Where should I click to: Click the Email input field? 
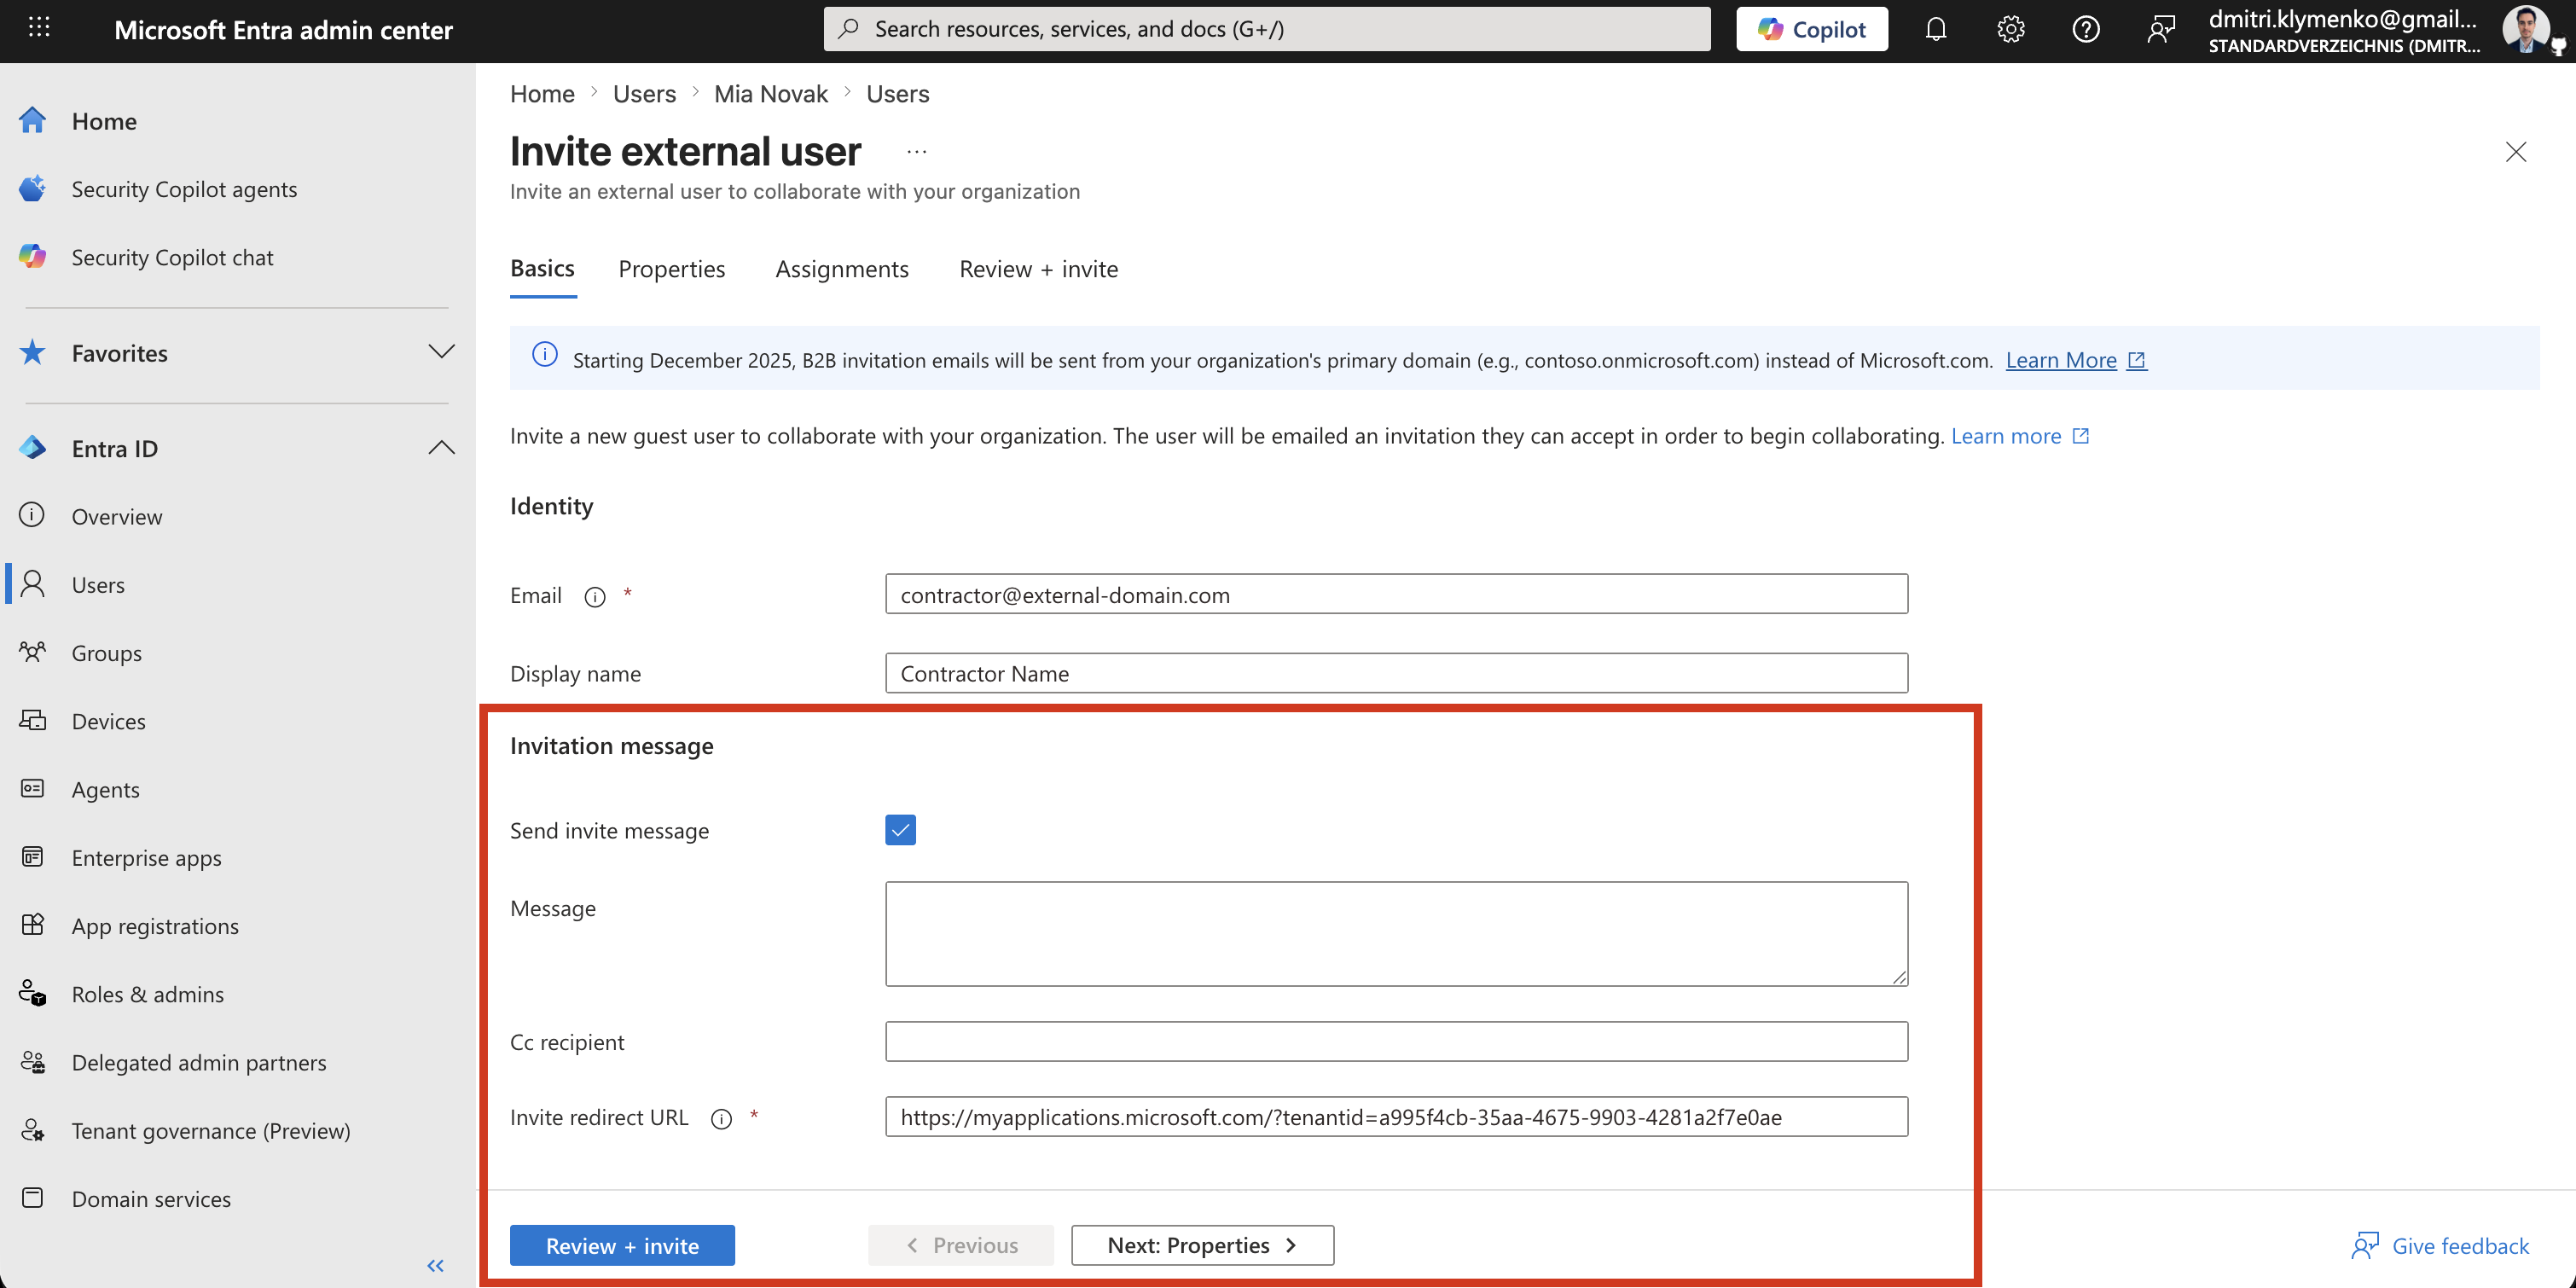pyautogui.click(x=1396, y=594)
